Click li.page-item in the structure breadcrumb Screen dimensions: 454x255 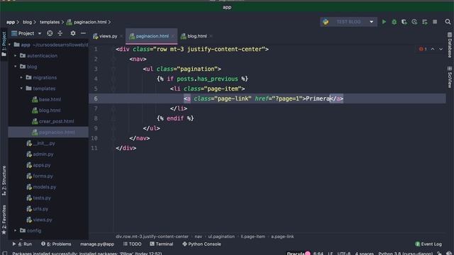coord(253,237)
